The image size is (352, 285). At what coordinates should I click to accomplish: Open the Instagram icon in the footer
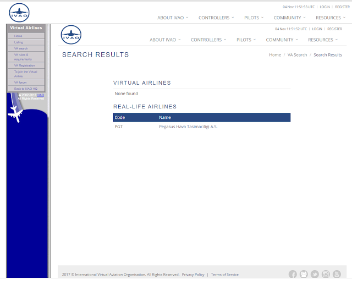pos(326,274)
